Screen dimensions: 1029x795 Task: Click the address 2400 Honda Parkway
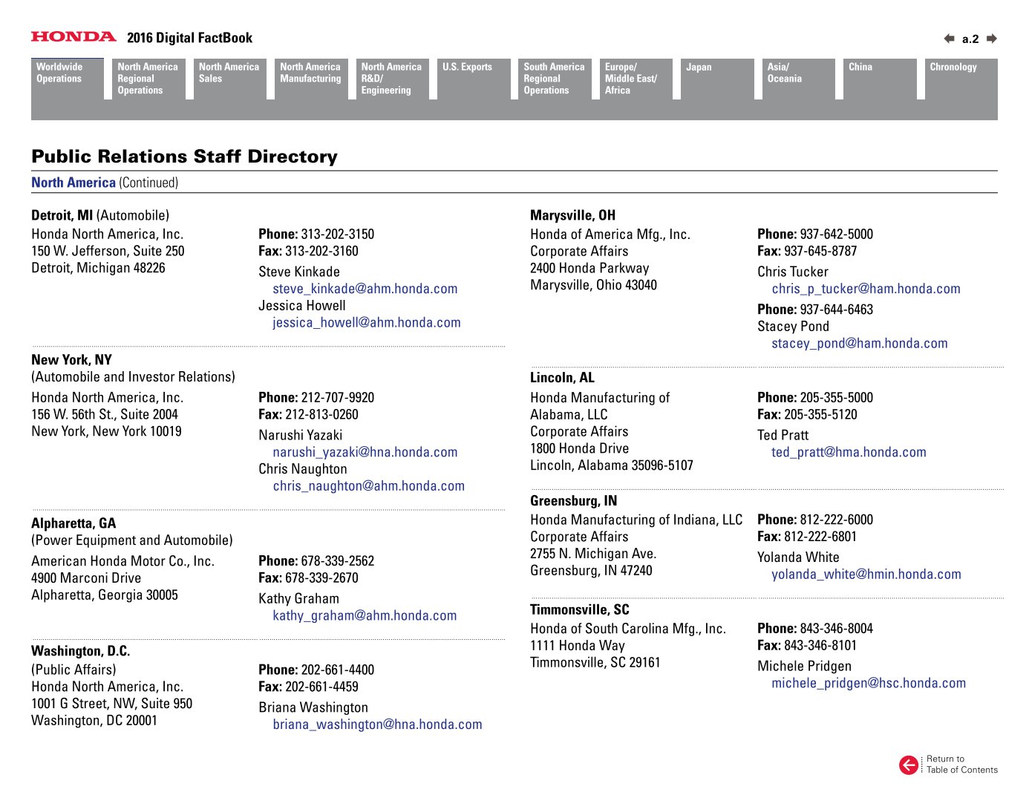pos(589,268)
